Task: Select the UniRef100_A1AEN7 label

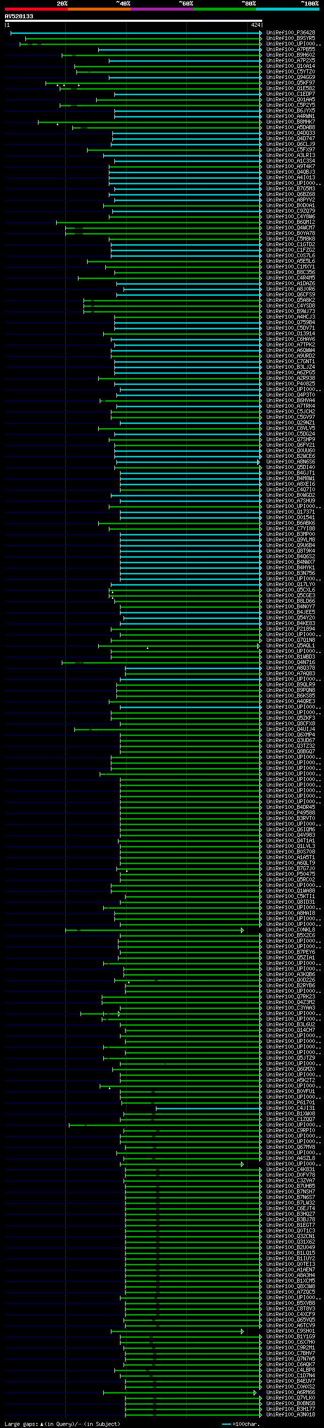Action: pos(291,1269)
